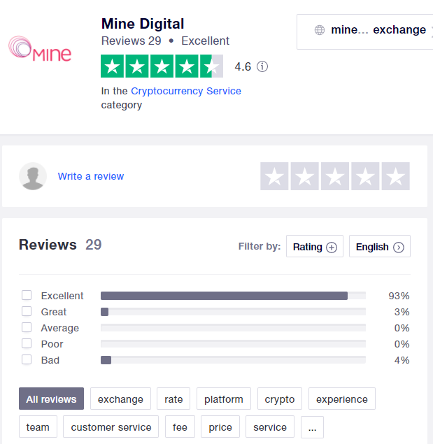The width and height of the screenshot is (433, 444).
Task: Rate four stars in the review box
Action: coord(365,176)
